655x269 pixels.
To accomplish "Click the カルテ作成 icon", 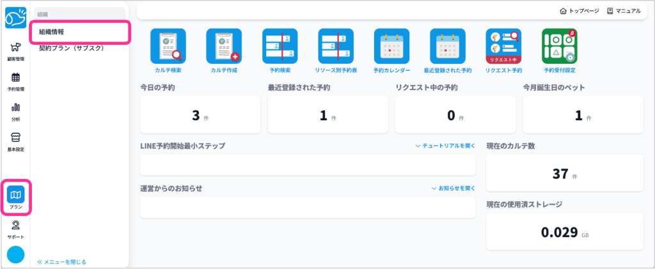I will click(223, 47).
